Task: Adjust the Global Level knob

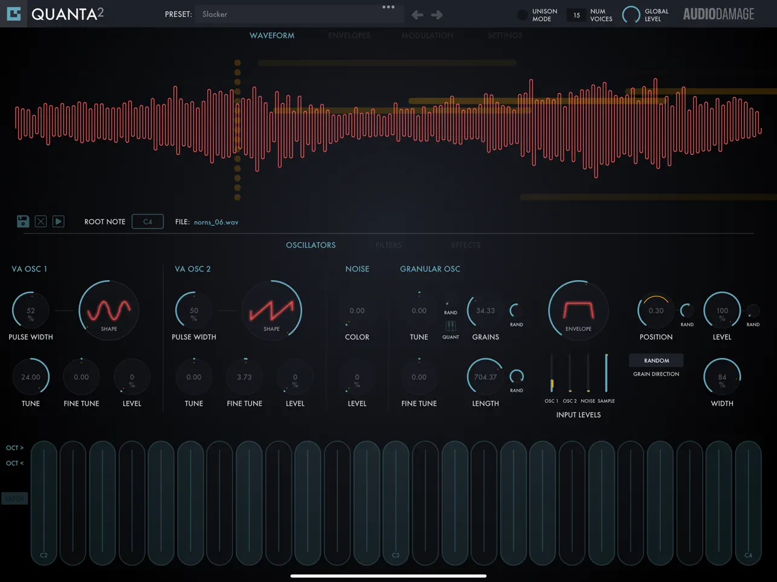Action: 632,14
